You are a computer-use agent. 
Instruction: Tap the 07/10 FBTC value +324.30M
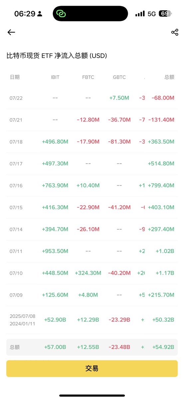88,273
